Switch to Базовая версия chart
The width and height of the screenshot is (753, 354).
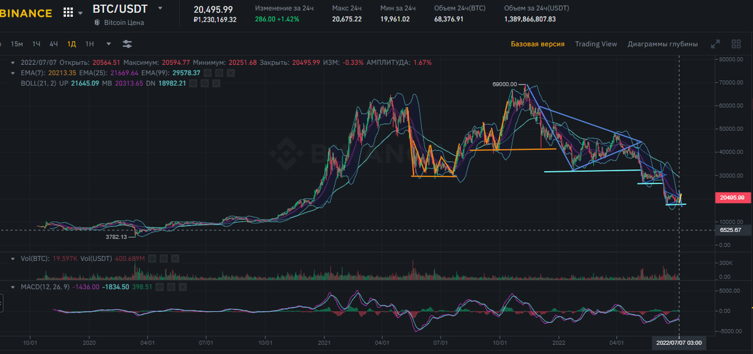click(538, 44)
